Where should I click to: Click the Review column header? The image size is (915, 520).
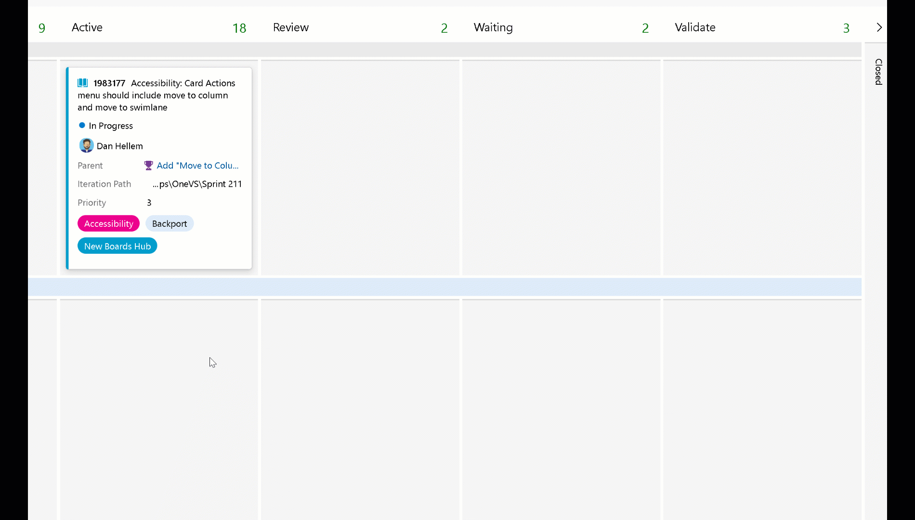click(x=290, y=27)
